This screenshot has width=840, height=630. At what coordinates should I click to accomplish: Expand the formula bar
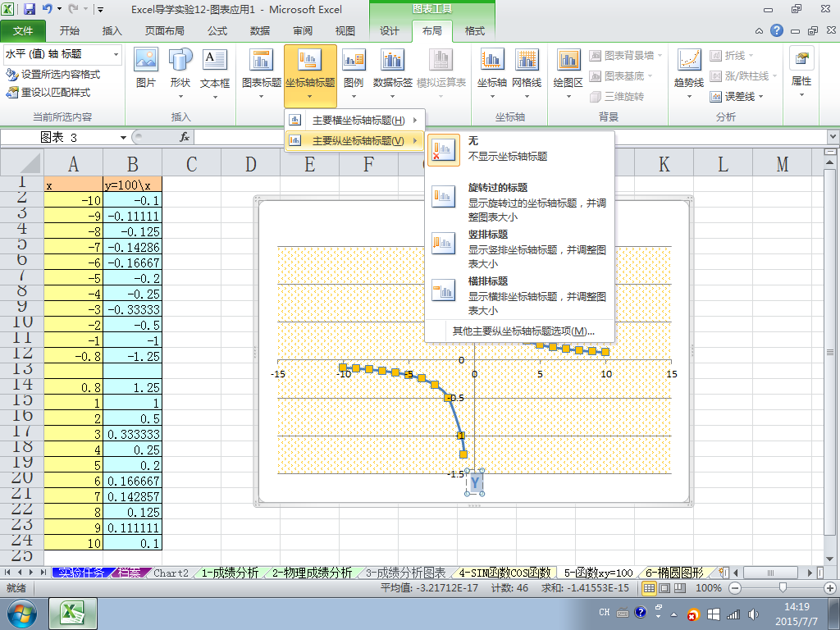833,137
